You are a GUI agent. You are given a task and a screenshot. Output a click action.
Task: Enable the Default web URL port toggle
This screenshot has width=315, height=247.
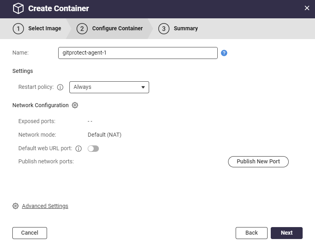pos(93,149)
